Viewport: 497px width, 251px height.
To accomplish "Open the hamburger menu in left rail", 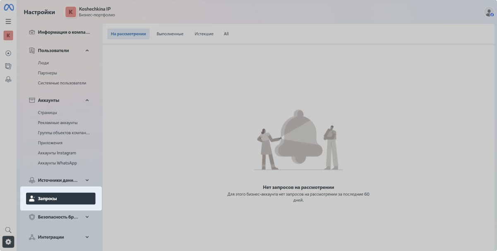I will coord(8,22).
